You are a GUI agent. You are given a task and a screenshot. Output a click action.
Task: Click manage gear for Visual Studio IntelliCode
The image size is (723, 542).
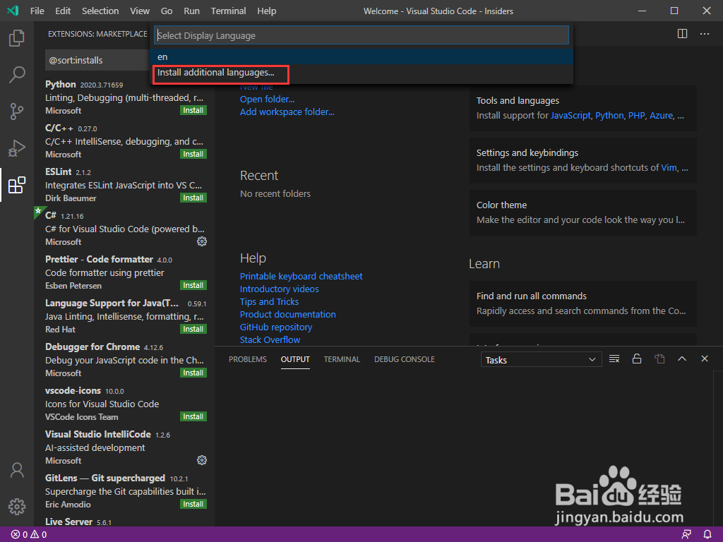[202, 460]
